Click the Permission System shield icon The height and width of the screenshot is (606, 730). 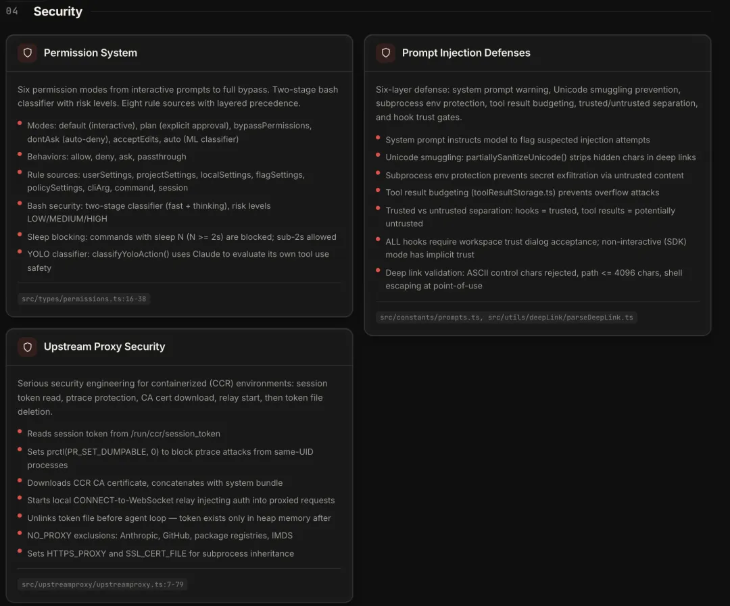(x=28, y=53)
